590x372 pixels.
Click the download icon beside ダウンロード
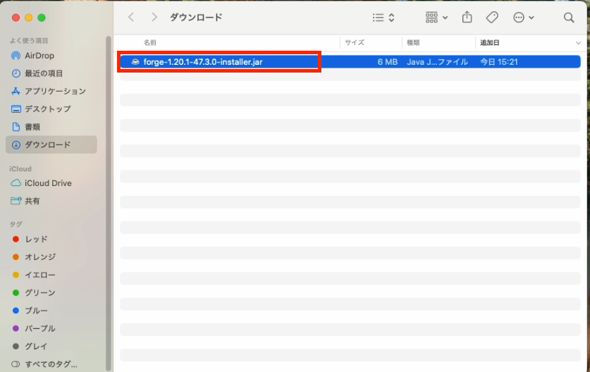16,145
